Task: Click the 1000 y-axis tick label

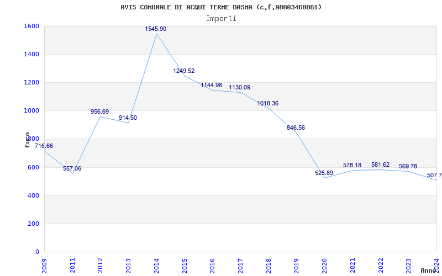Action: pyautogui.click(x=30, y=111)
